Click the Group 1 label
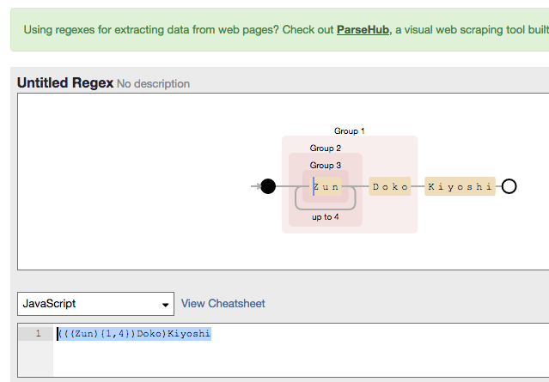Screen dimensions: 549x382 click(350, 131)
